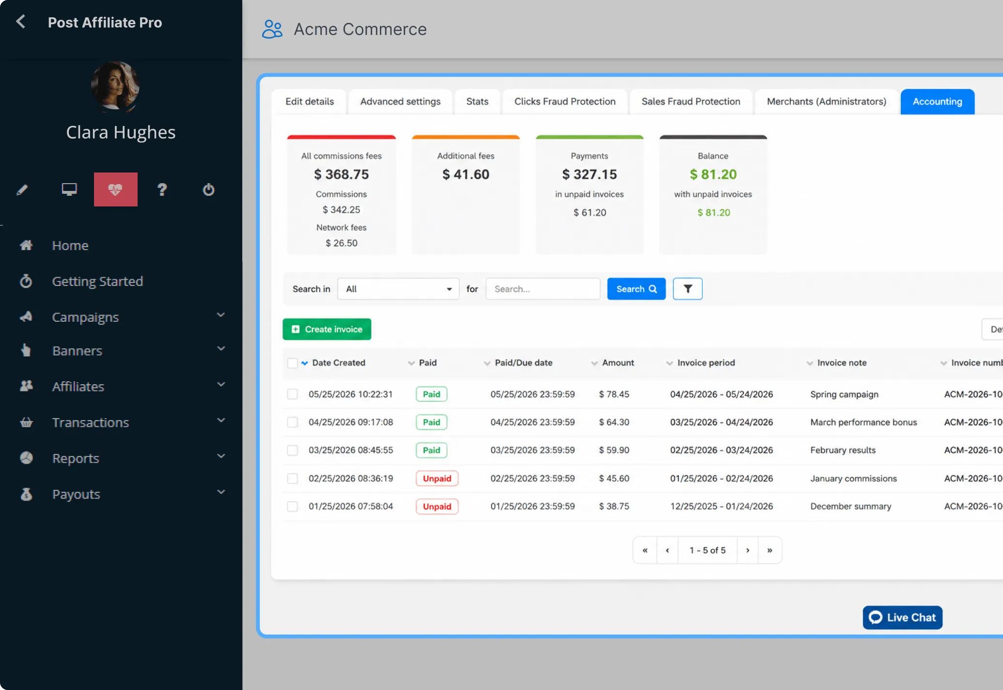
Task: Open the funnel filter button
Action: point(688,289)
